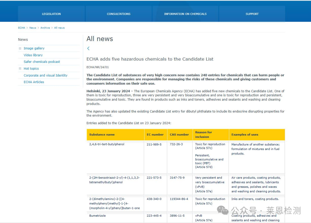This screenshot has width=311, height=223.
Task: Click the WeChat logo in watermark
Action: [223, 210]
